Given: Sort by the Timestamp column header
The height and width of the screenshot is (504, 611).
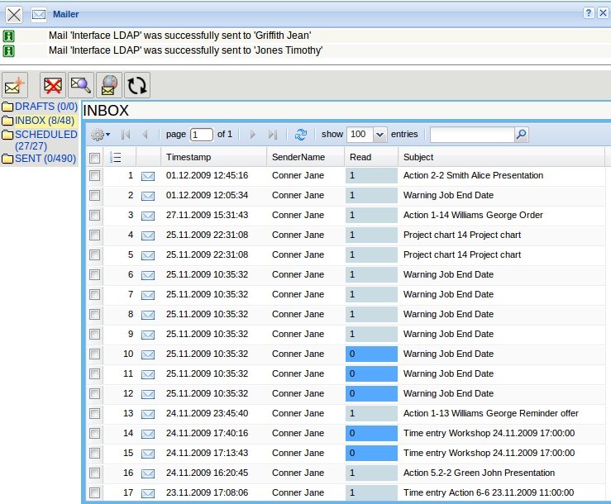Looking at the screenshot, I should tap(189, 157).
